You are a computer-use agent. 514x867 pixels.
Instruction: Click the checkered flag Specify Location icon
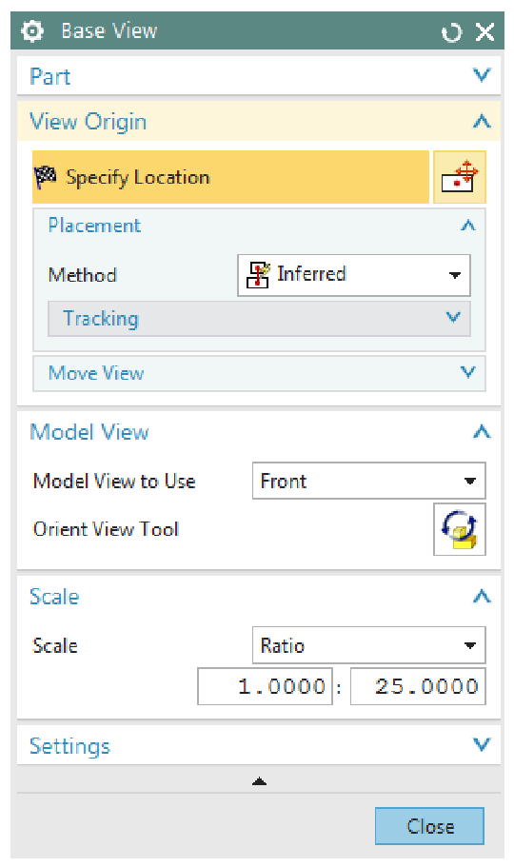(x=46, y=177)
